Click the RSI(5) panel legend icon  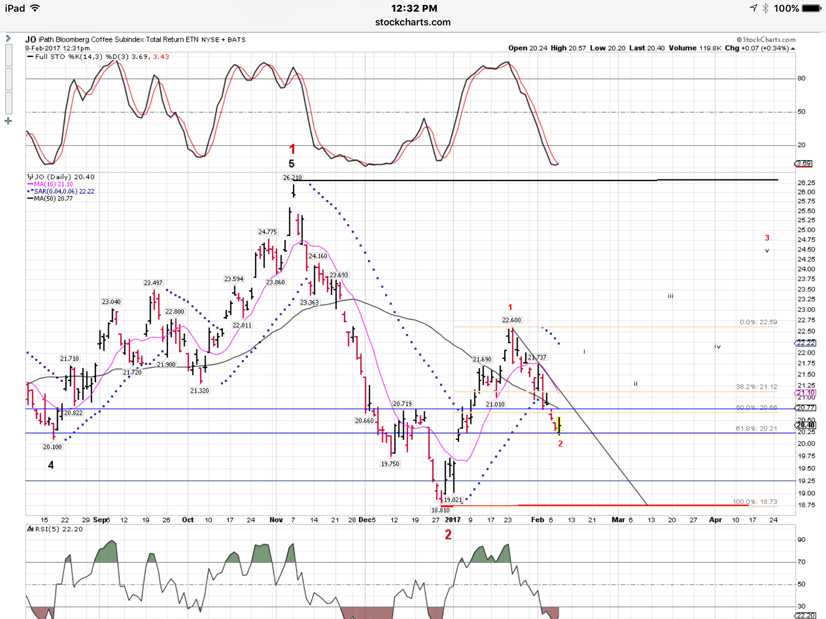pos(30,529)
